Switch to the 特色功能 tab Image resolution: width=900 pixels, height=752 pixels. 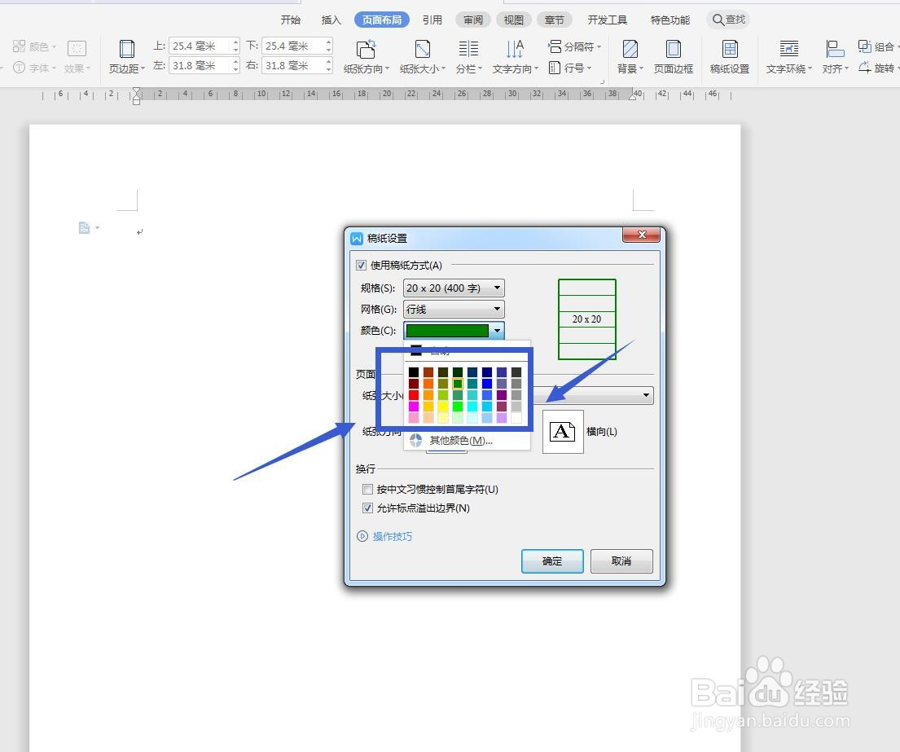(670, 20)
